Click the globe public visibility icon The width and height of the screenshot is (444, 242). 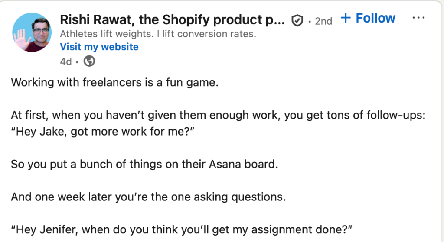pos(89,61)
